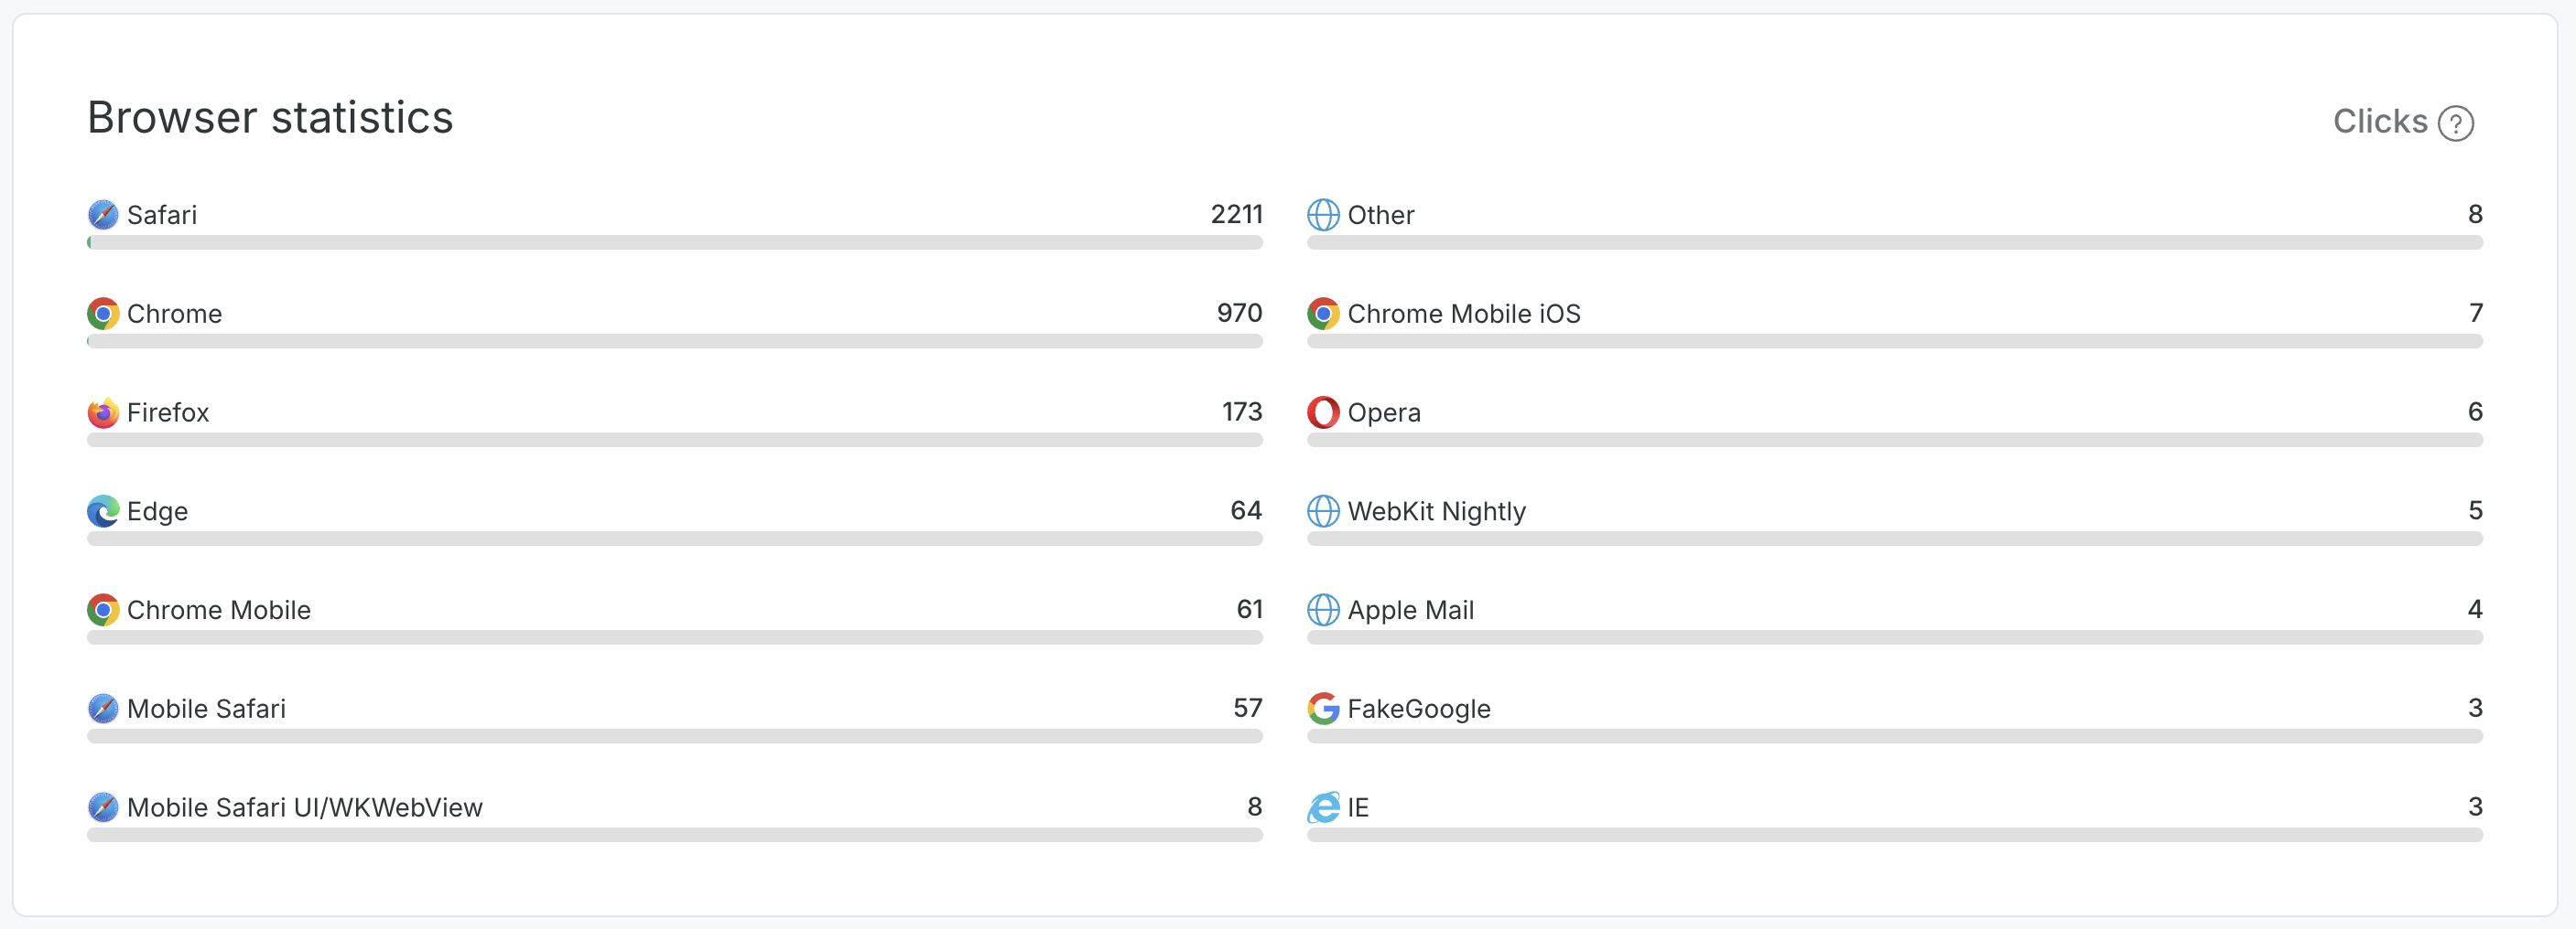Viewport: 2576px width, 929px height.
Task: Select the 'Chrome Mobile' label text
Action: tap(219, 609)
